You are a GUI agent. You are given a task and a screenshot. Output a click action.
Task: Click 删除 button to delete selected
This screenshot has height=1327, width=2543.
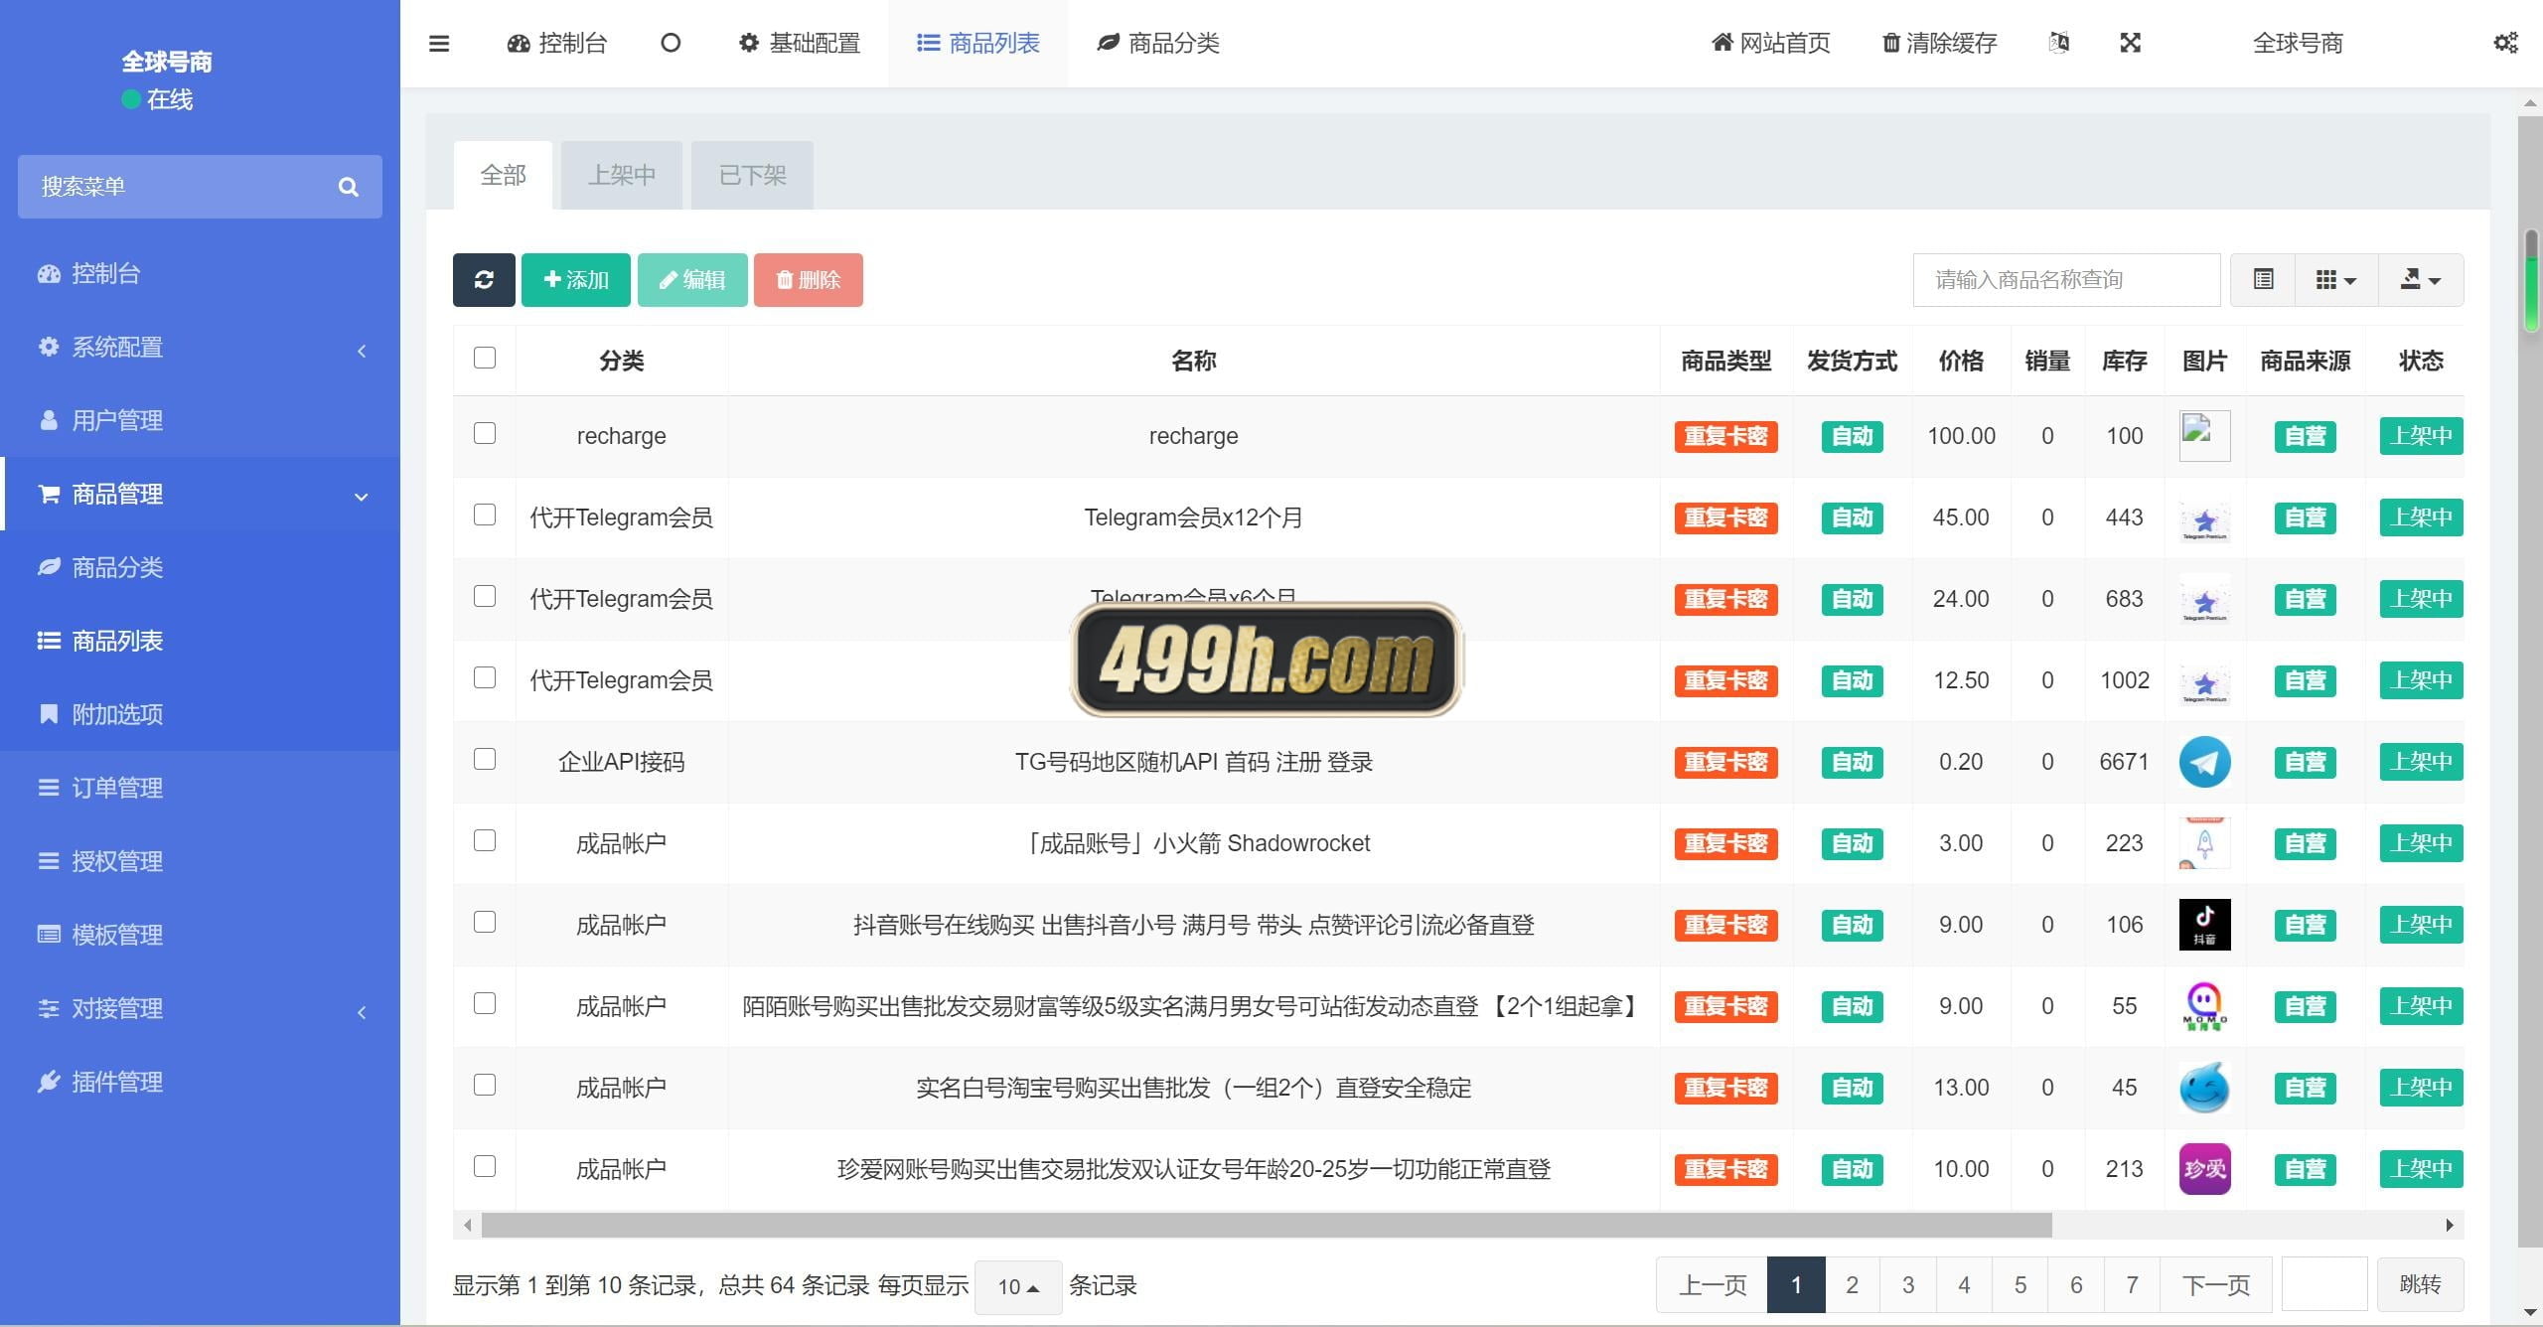click(811, 279)
